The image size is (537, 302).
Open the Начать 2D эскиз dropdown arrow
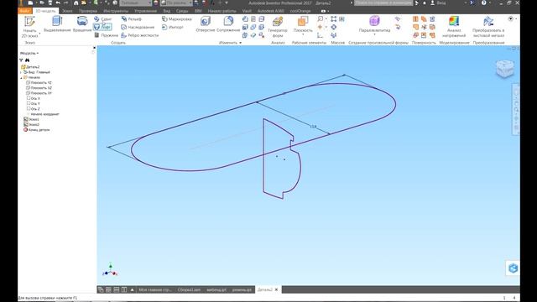(x=39, y=34)
